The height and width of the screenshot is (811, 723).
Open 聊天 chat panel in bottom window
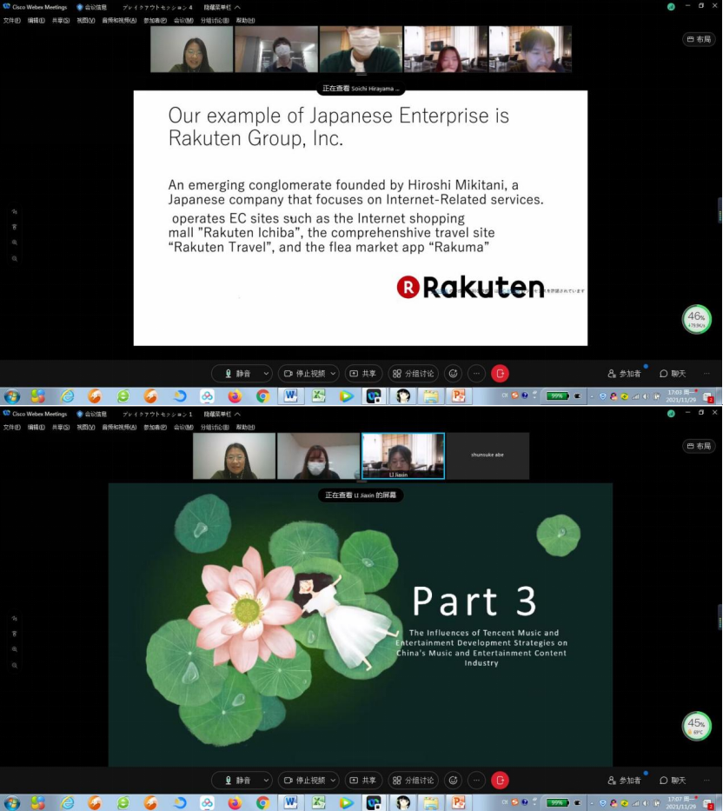(673, 781)
